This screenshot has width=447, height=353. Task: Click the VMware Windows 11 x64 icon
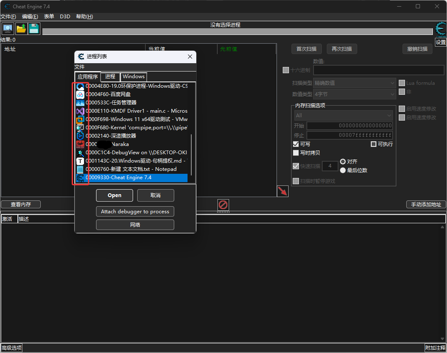pos(80,119)
